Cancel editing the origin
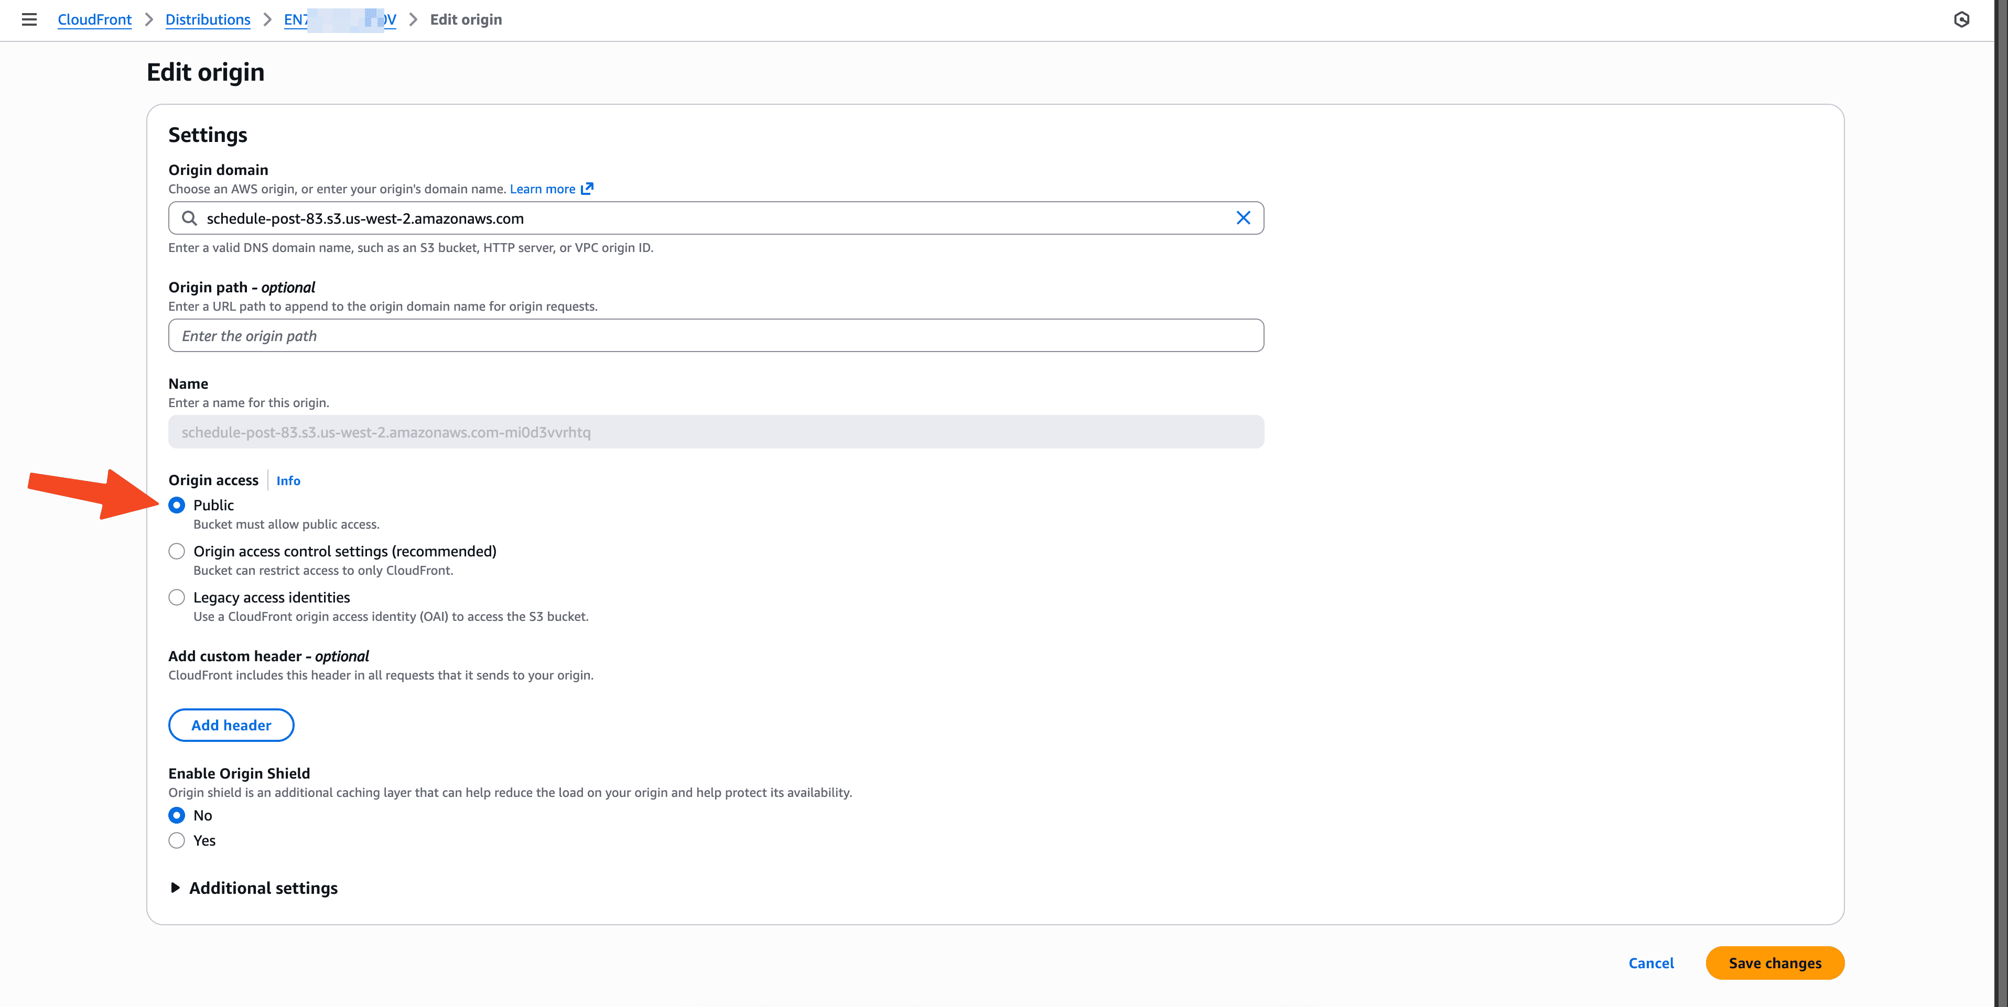This screenshot has width=2008, height=1007. (1650, 962)
